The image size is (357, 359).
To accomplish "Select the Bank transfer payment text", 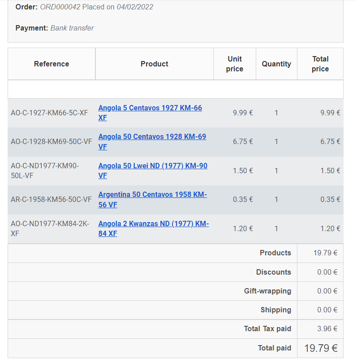I will 72,28.
